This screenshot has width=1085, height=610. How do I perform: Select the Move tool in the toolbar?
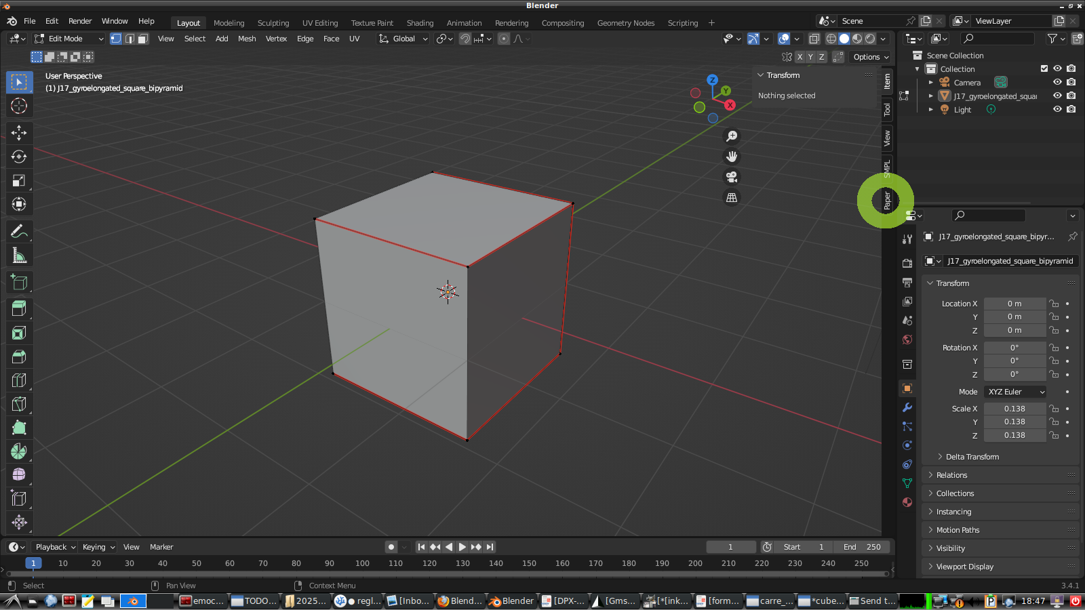[20, 133]
